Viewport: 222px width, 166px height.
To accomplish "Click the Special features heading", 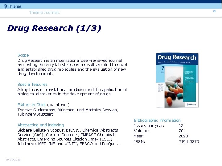I will (x=32, y=85).
